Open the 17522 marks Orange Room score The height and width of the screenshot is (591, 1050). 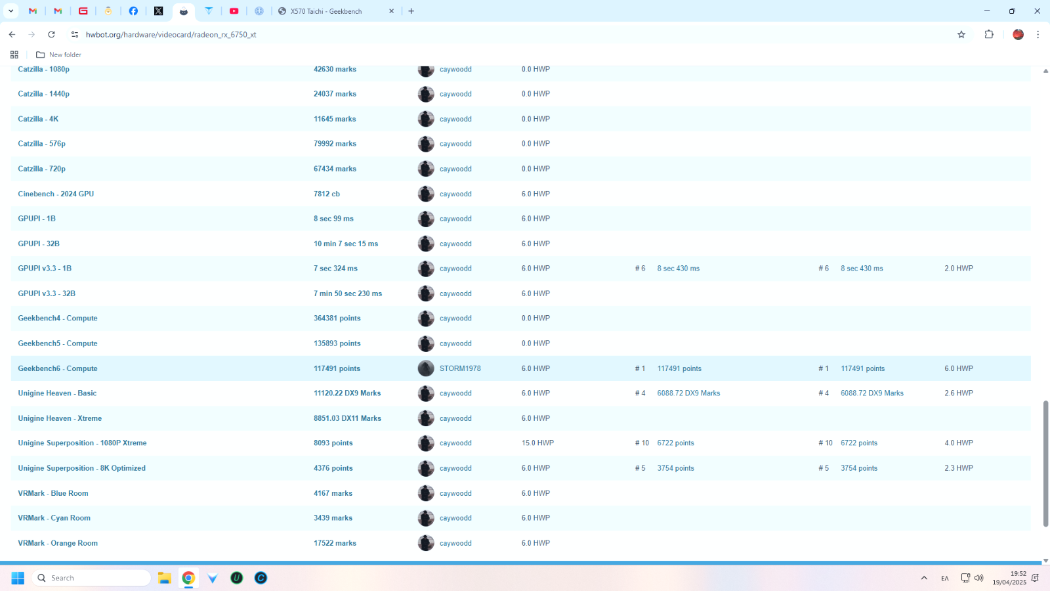tap(335, 543)
